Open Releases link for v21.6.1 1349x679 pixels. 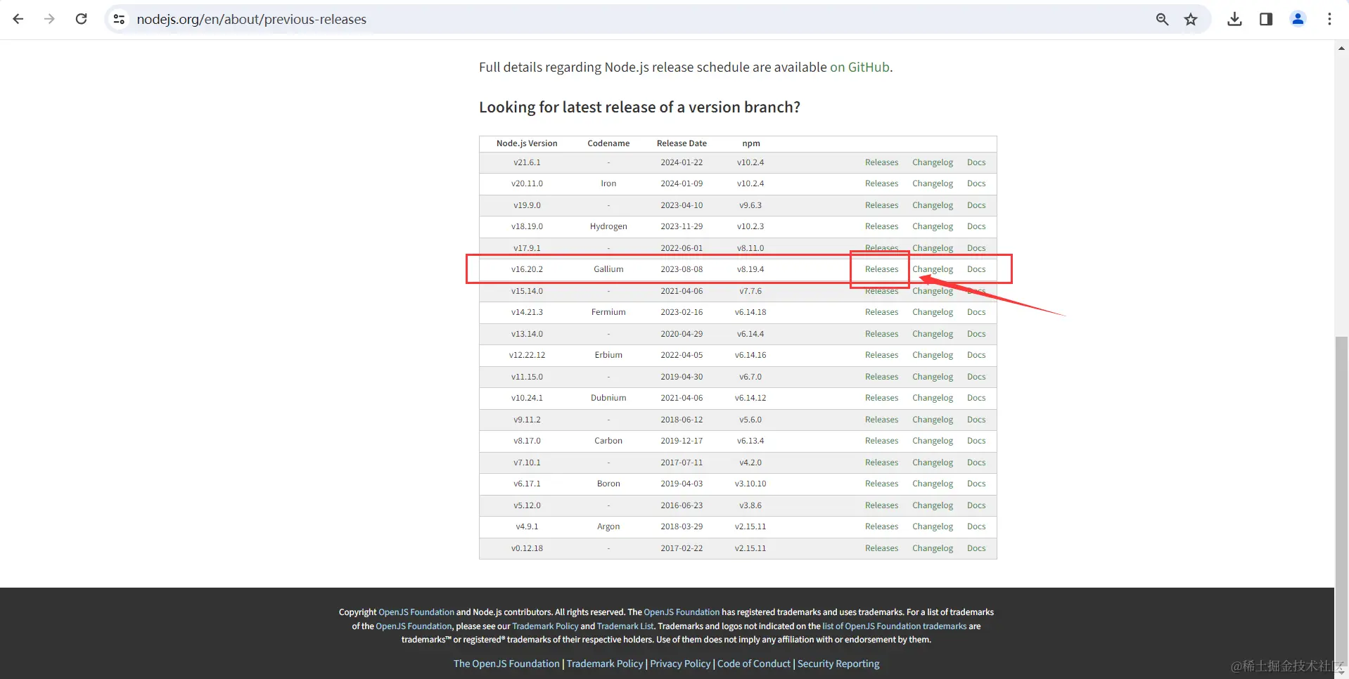click(x=881, y=162)
